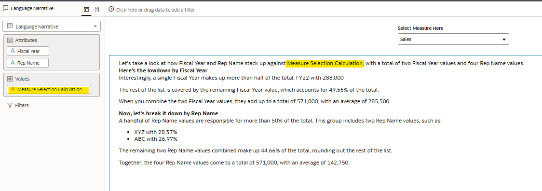
Task: Click the plus circle add filter icon
Action: 111,9
